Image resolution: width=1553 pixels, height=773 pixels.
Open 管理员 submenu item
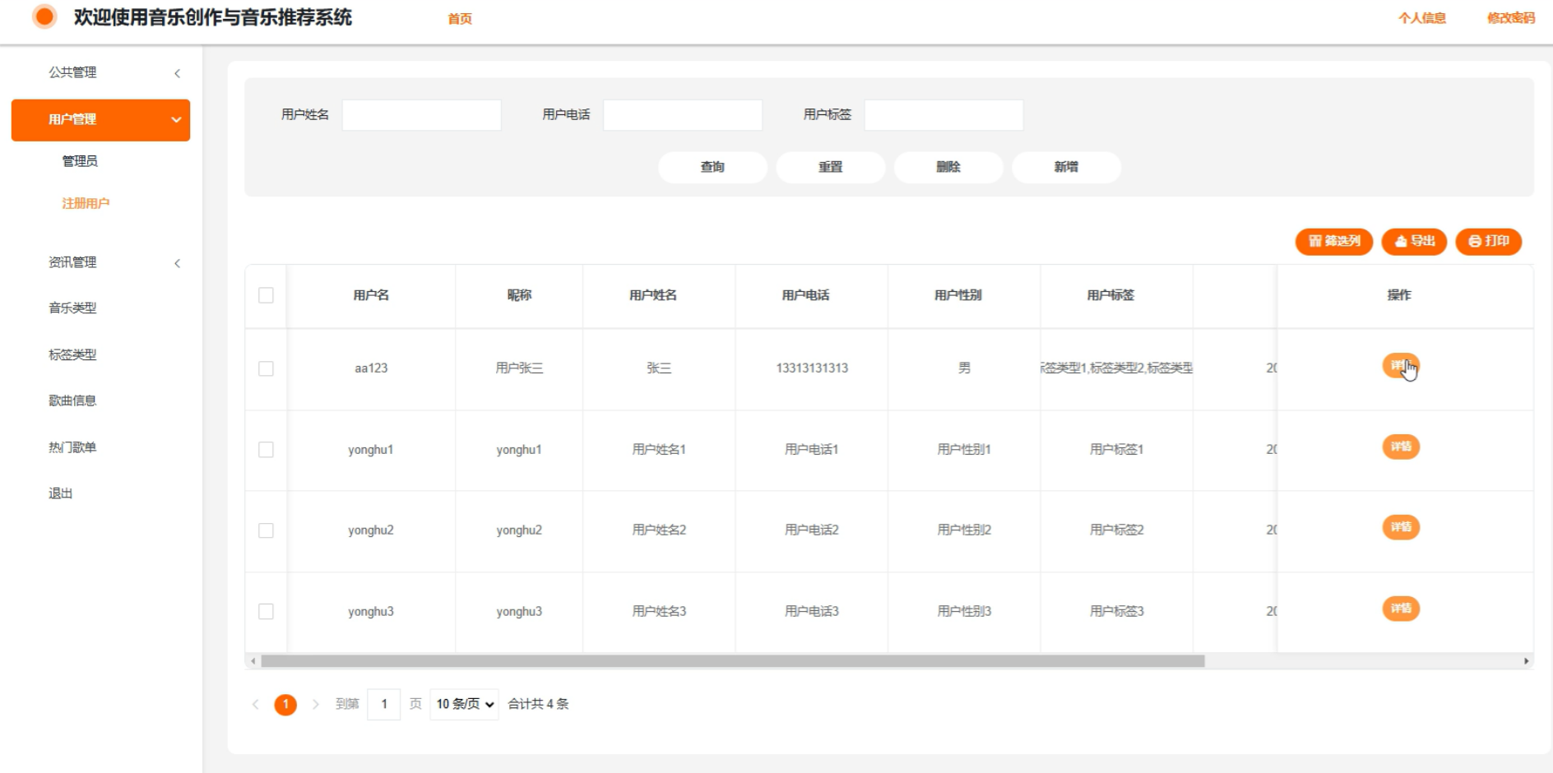click(x=80, y=161)
